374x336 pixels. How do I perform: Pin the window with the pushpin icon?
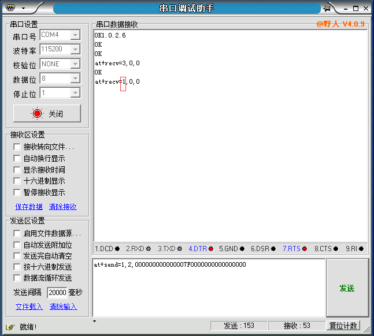327,9
